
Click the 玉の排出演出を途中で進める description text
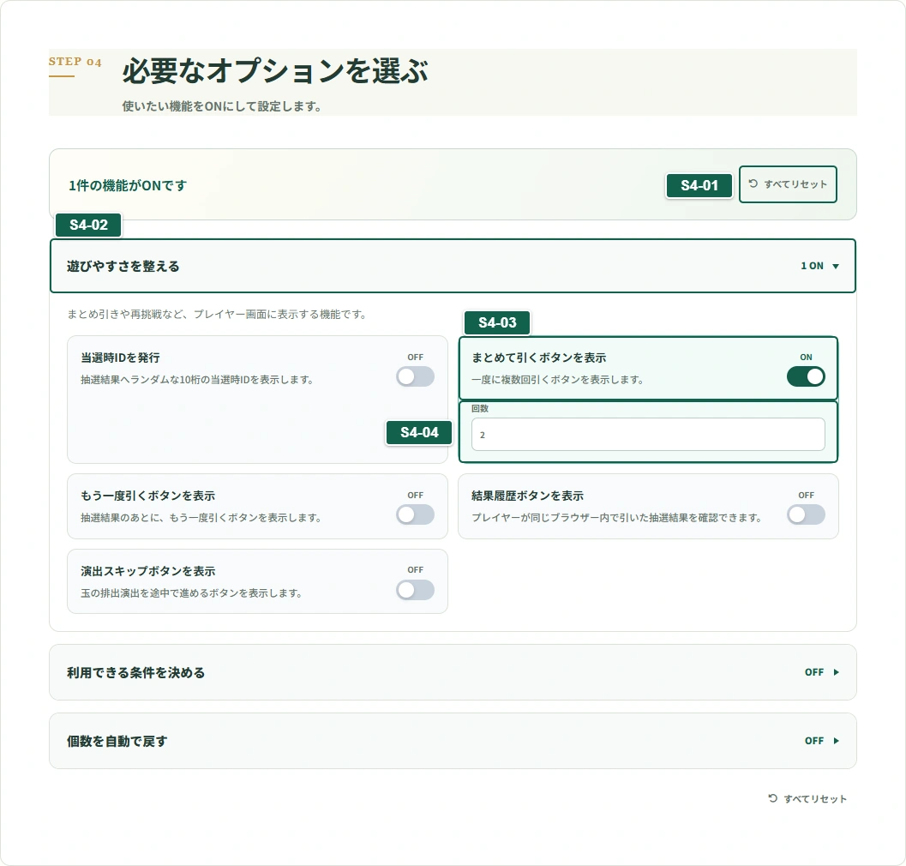191,593
